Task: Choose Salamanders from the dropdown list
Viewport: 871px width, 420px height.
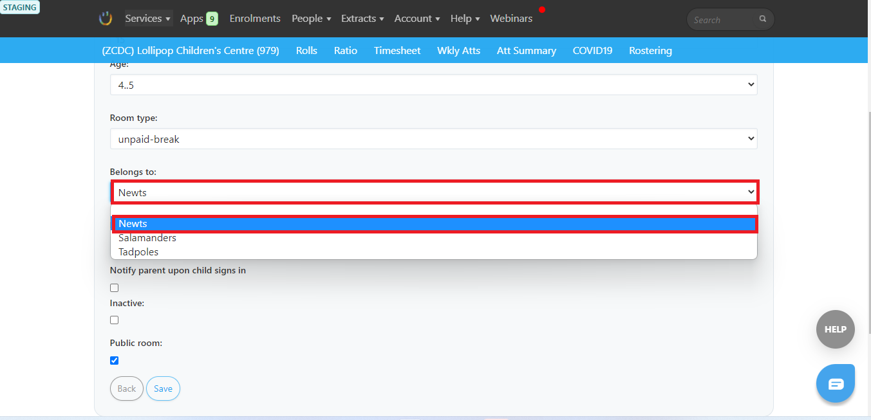Action: point(434,238)
